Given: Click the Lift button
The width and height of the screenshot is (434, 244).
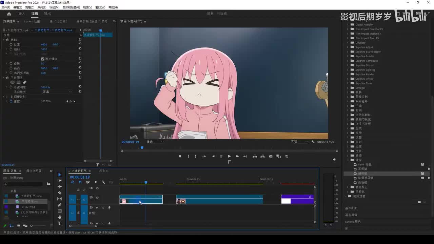Looking at the screenshot, I should pyautogui.click(x=255, y=156).
